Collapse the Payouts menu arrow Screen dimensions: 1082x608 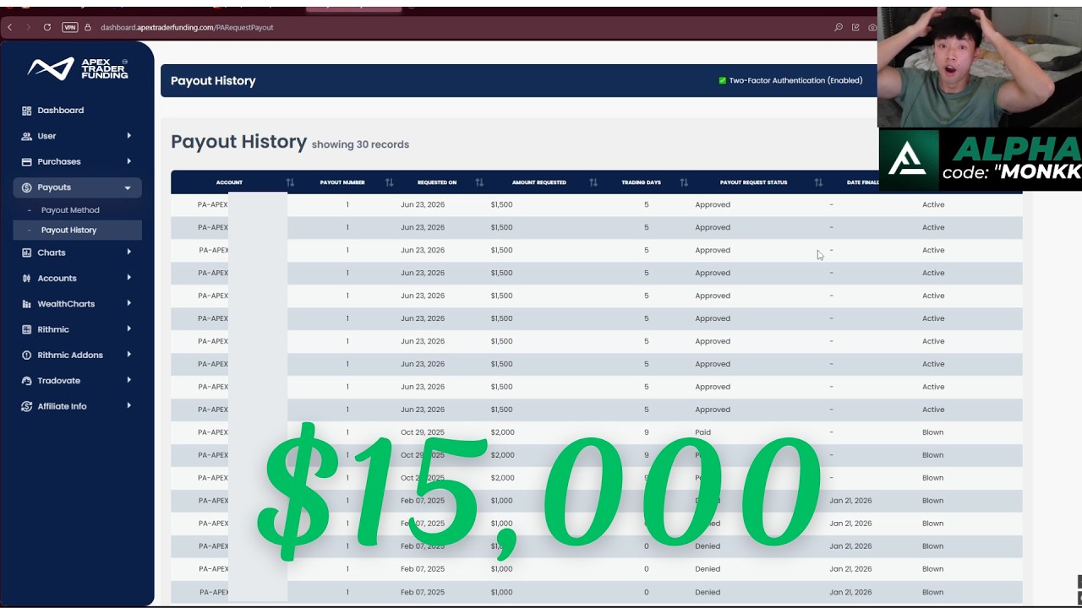coord(128,187)
